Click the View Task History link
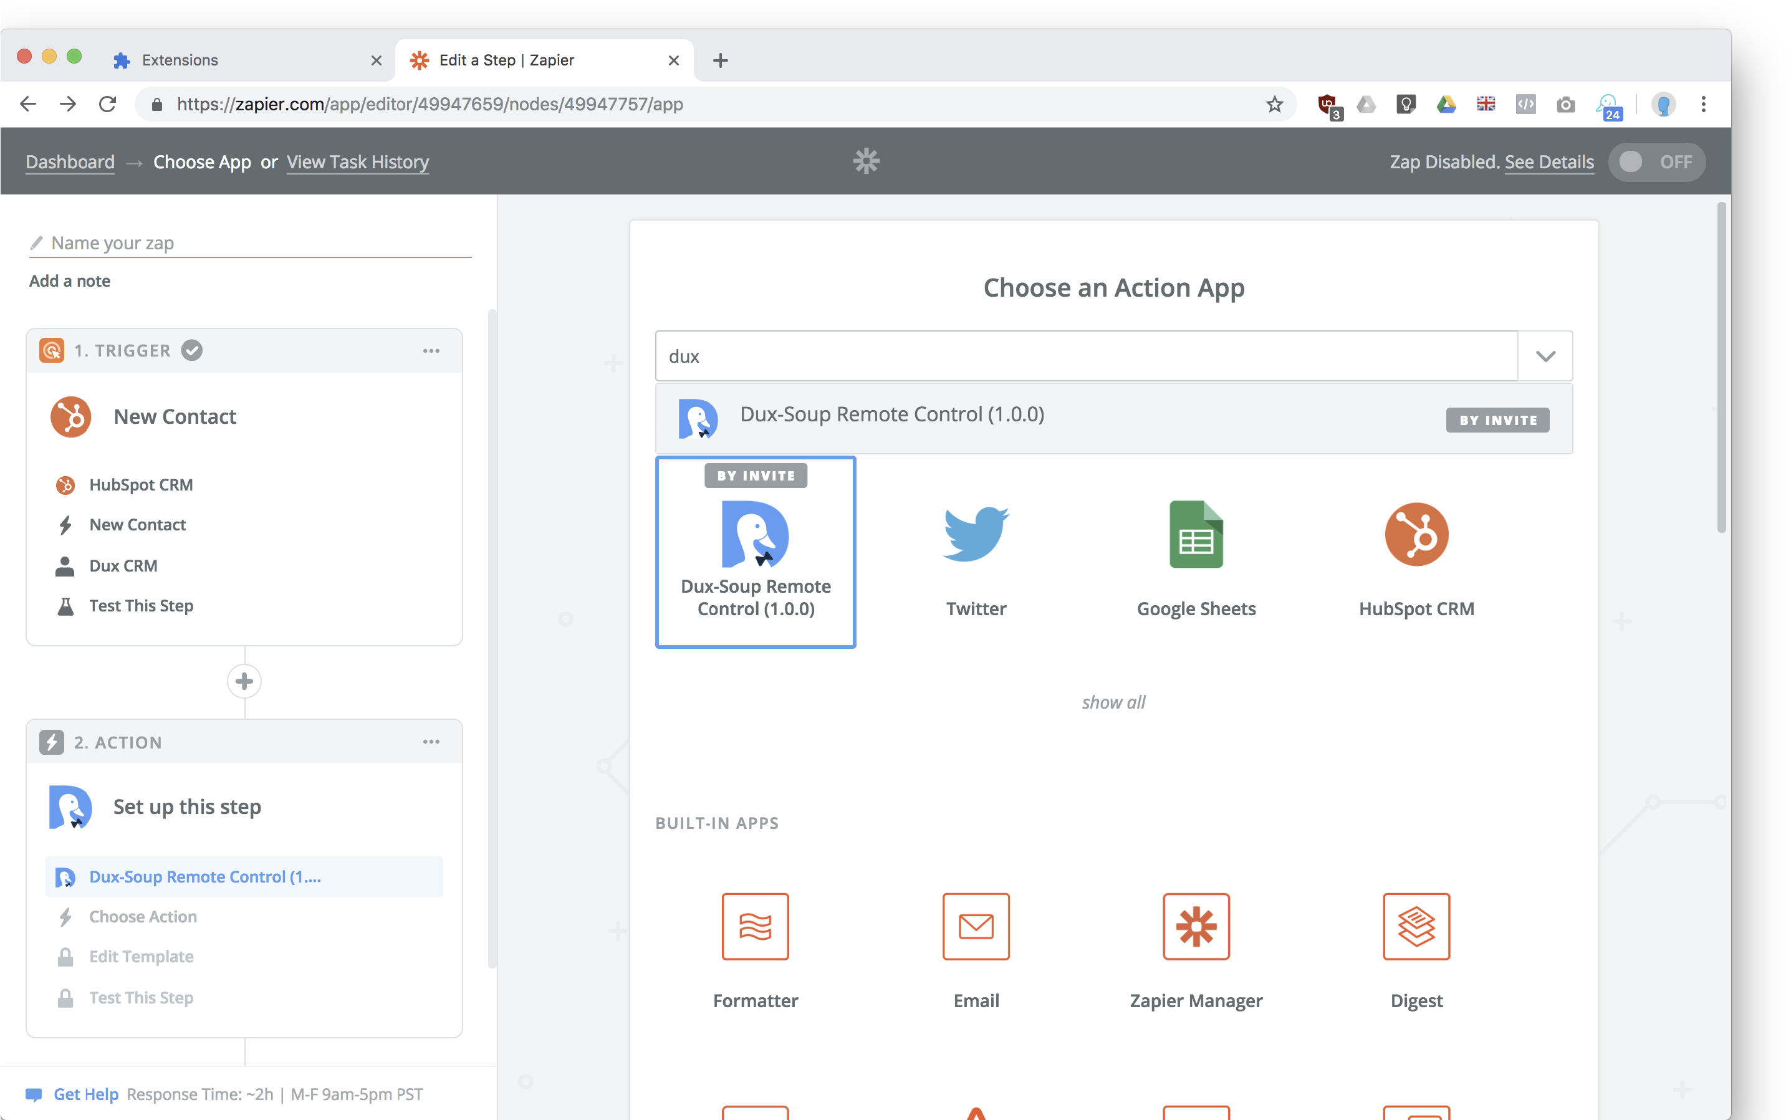This screenshot has height=1120, width=1791. pyautogui.click(x=358, y=161)
